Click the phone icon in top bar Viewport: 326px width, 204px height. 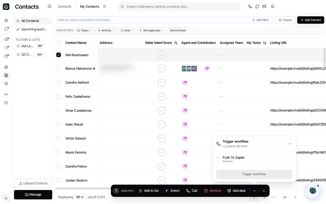[x=250, y=6]
